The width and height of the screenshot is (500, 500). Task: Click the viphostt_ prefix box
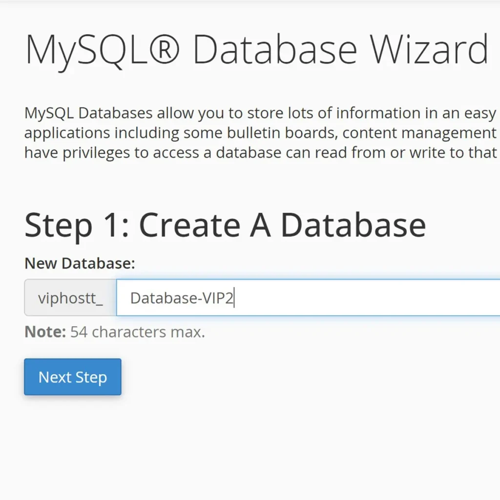[x=70, y=297]
